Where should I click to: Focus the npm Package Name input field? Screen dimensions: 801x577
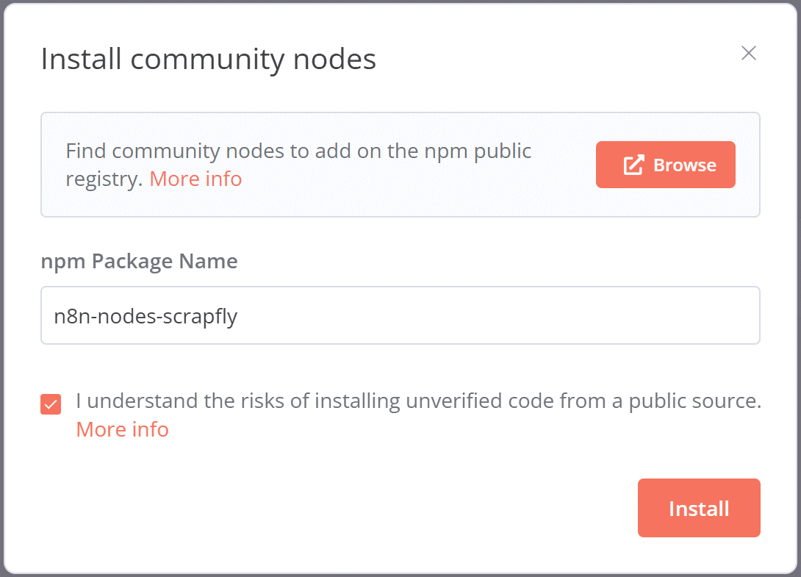tap(400, 315)
